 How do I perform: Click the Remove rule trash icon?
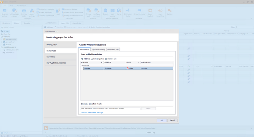pyautogui.click(x=106, y=59)
